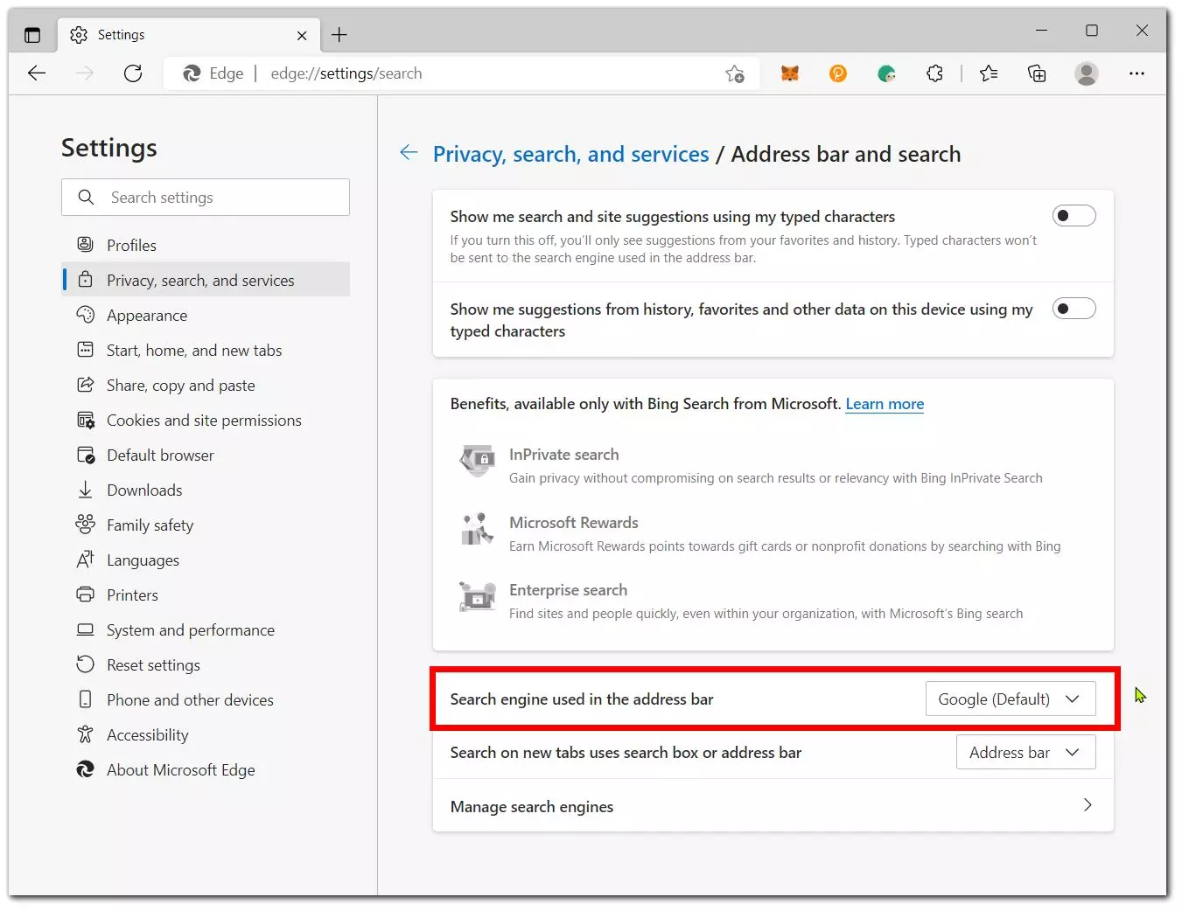Open the Settings and more ellipsis menu
This screenshot has width=1182, height=911.
(1137, 73)
